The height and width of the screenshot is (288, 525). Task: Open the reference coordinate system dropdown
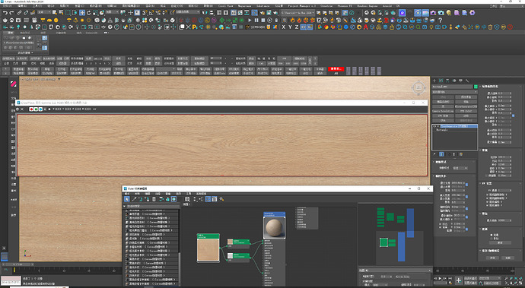pyautogui.click(x=113, y=12)
